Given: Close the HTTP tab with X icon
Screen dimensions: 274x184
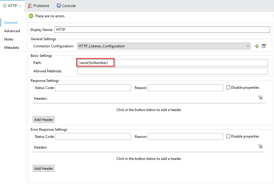Looking at the screenshot, I should pos(20,6).
